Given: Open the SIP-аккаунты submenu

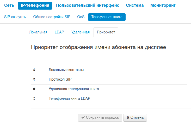Looking at the screenshot, I should point(15,17).
